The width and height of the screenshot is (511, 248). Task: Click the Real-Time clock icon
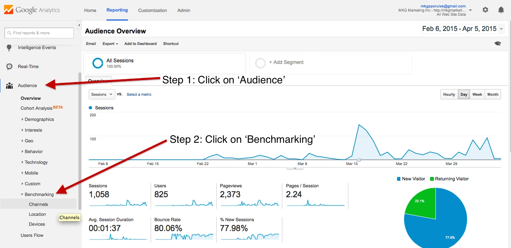point(9,66)
